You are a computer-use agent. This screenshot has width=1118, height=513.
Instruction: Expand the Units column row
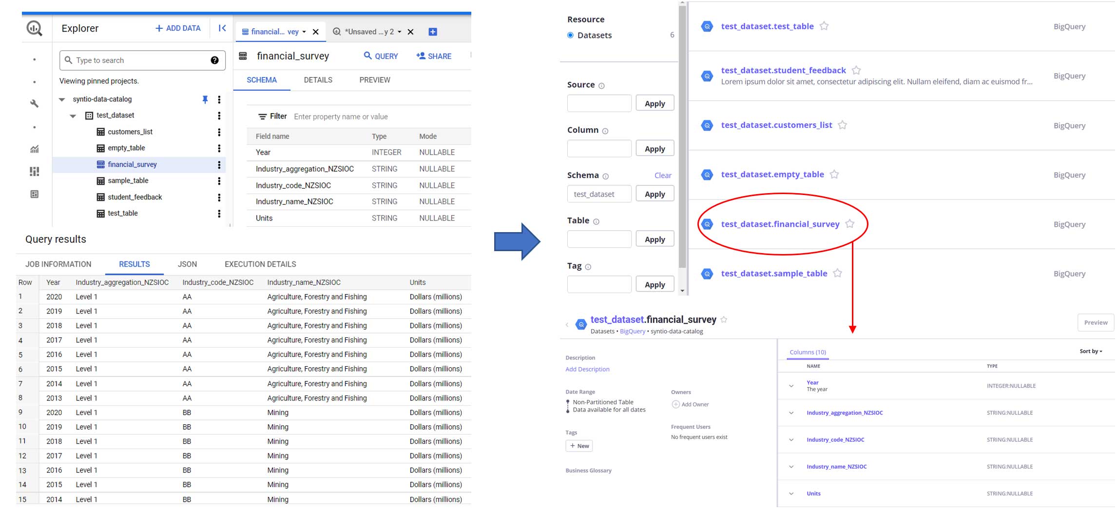[x=791, y=493]
